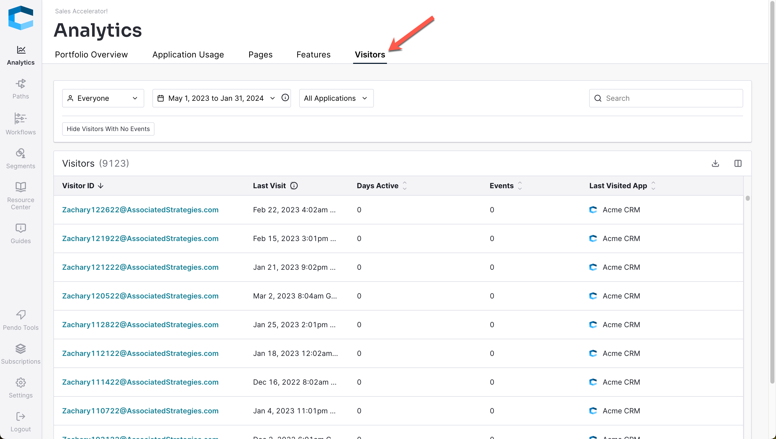The height and width of the screenshot is (439, 776).
Task: Switch to Portfolio Overview tab
Action: [x=91, y=55]
